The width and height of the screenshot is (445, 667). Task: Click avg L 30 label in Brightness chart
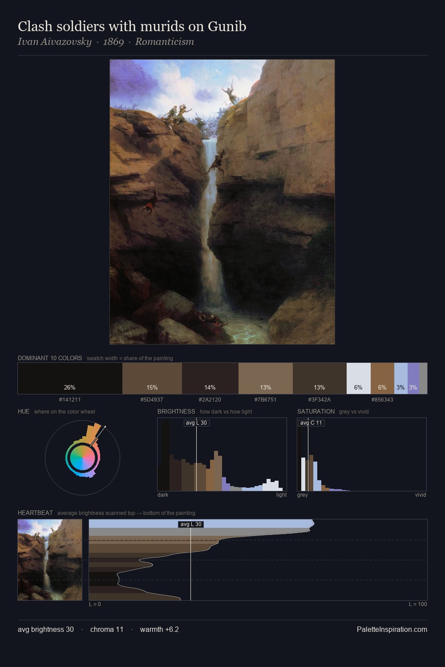[x=196, y=423]
